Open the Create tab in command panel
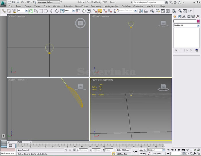This screenshot has height=156, width=201. coord(175,17)
